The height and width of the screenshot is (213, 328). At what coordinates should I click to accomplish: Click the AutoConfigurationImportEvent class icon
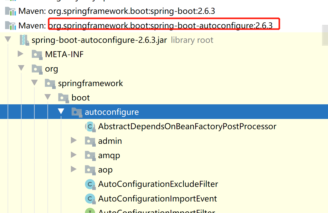pos(90,198)
